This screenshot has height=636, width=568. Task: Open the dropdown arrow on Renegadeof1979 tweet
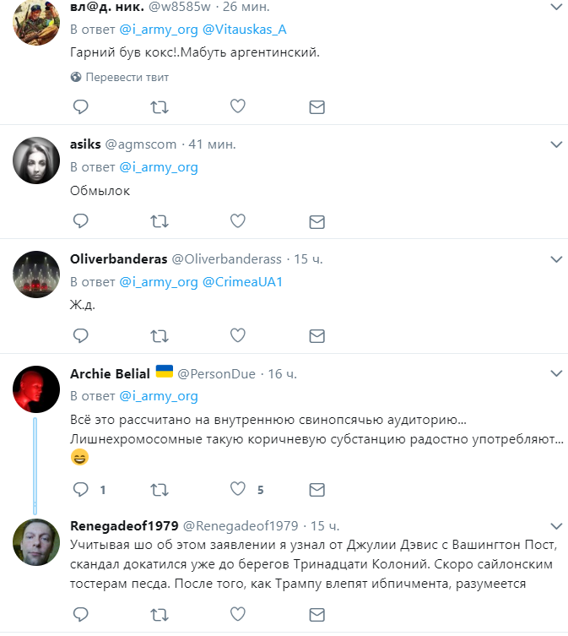pos(556,526)
